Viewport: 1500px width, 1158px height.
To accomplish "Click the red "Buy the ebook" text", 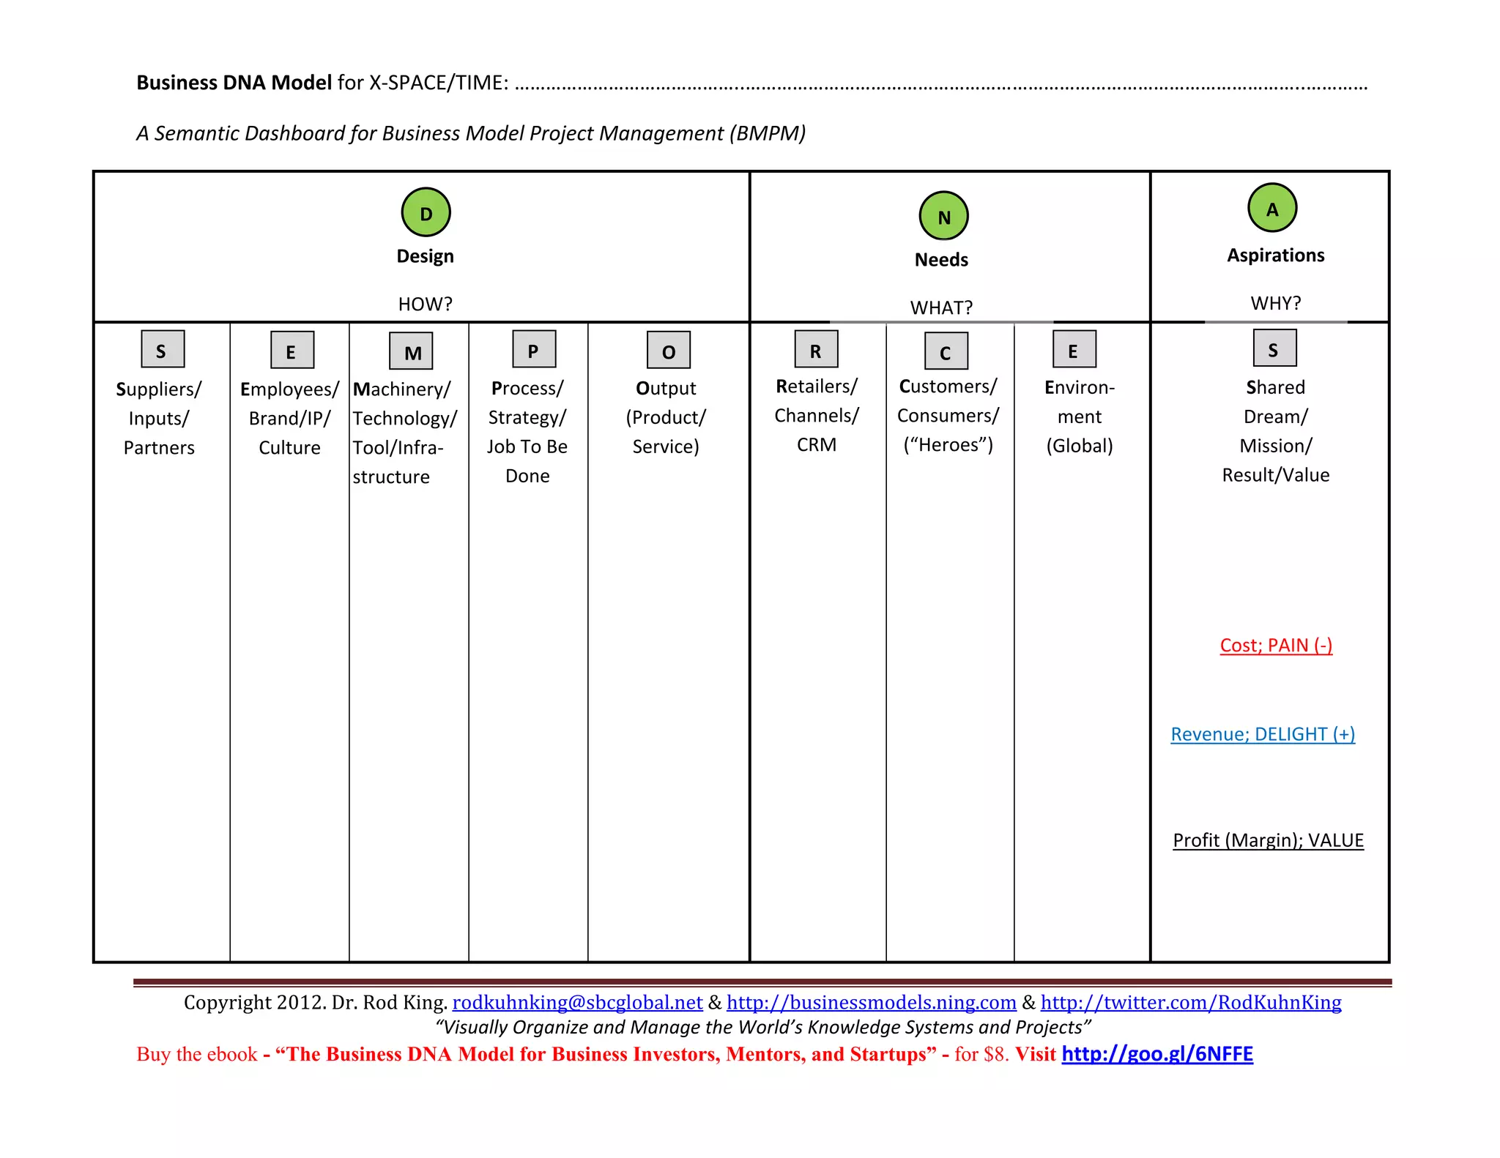I will [197, 1054].
